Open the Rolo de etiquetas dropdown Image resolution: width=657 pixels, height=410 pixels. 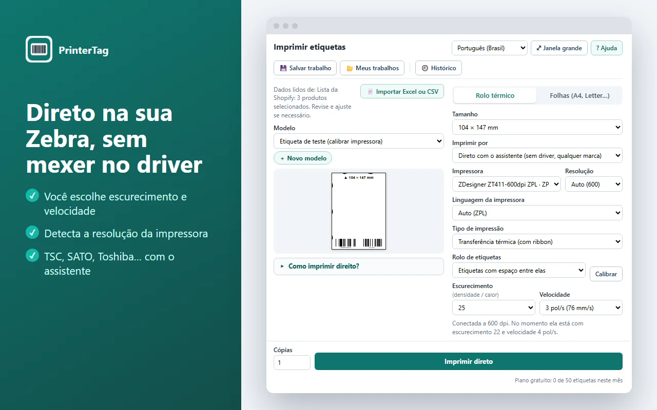point(519,270)
